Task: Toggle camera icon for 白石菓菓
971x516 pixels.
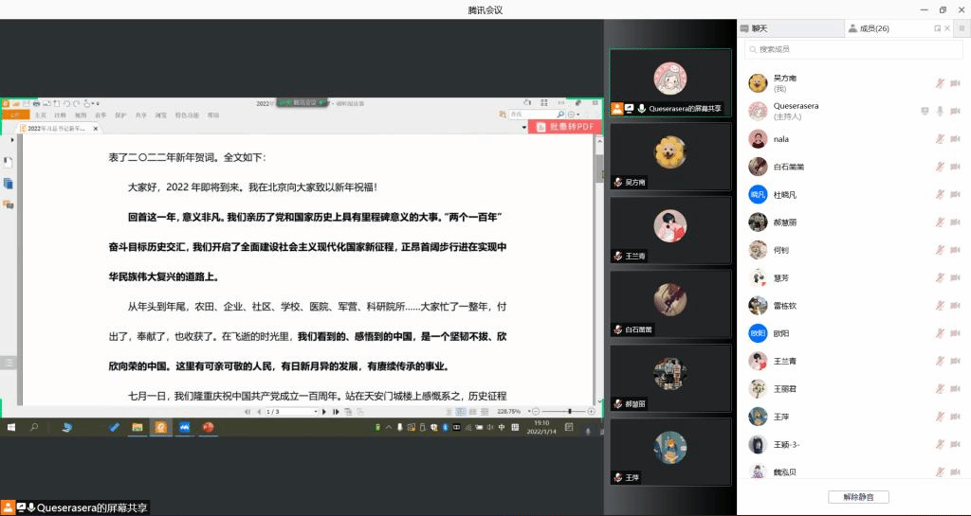Action: coord(957,167)
